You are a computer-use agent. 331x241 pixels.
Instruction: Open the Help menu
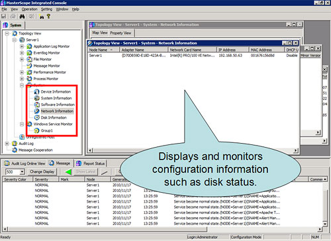coord(75,9)
